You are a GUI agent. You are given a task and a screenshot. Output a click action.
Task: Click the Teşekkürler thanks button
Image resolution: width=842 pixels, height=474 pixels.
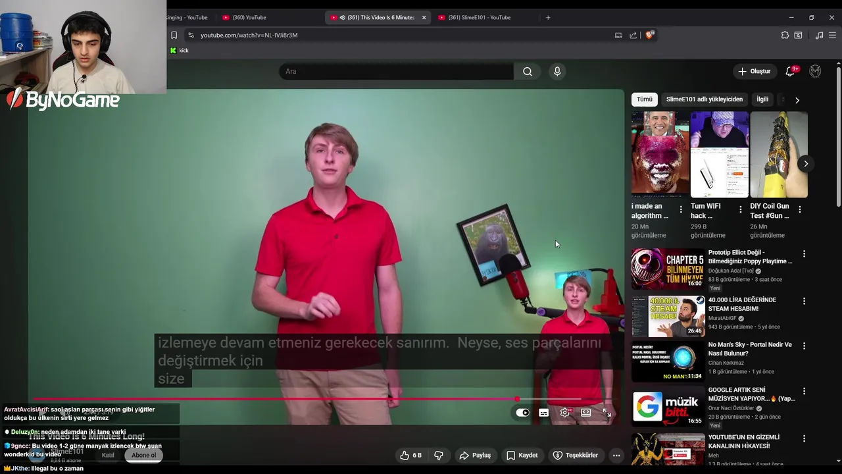pyautogui.click(x=576, y=455)
